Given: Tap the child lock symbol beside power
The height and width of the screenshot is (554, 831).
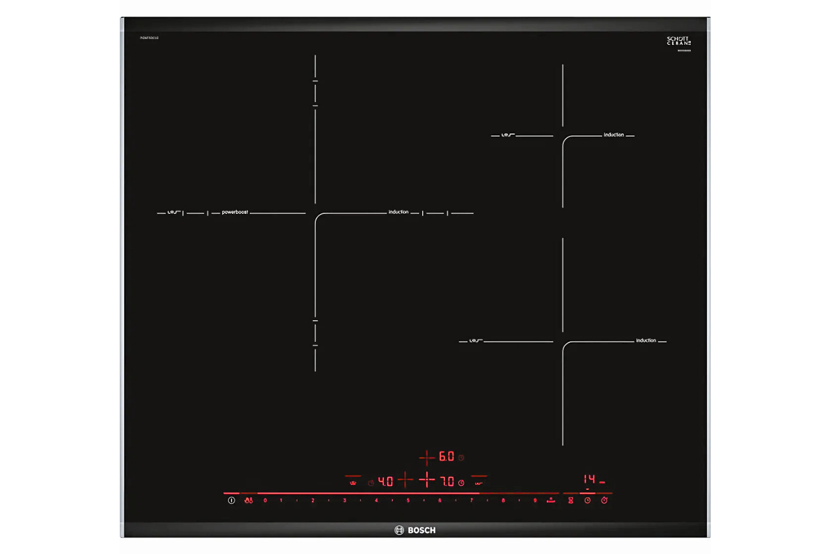Looking at the screenshot, I should tap(249, 500).
